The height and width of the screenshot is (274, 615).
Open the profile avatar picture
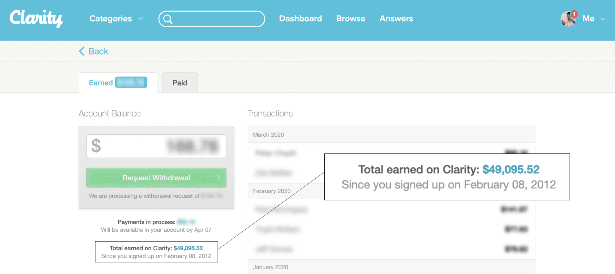point(568,19)
